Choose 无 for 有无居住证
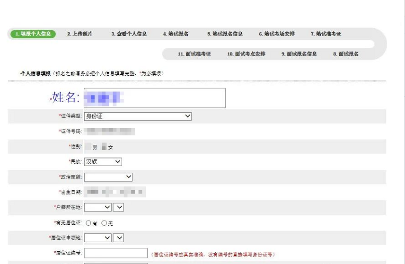The height and width of the screenshot is (264, 405). coord(104,223)
